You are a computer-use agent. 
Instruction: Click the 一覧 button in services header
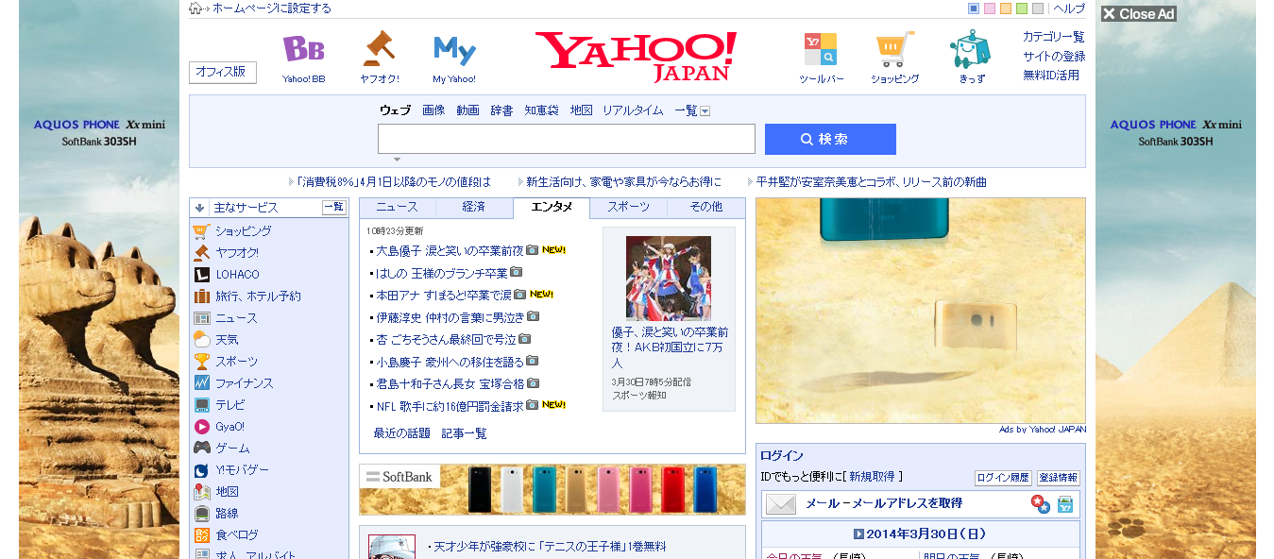coord(334,208)
